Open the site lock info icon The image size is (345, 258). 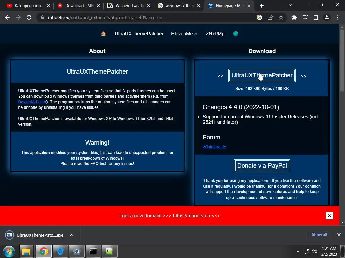(42, 17)
